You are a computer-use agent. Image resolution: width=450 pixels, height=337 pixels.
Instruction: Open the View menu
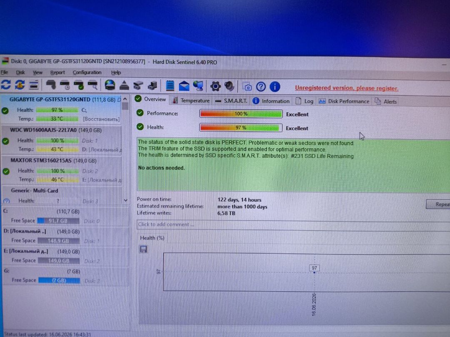tap(37, 72)
